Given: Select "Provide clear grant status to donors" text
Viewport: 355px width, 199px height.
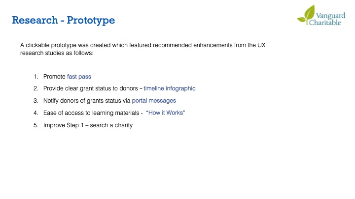Looking at the screenshot, I should click(90, 88).
